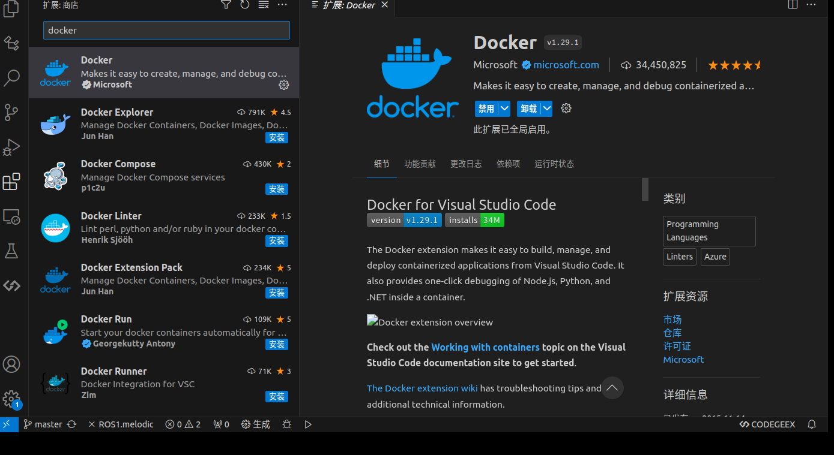Screen dimensions: 834x455
Task: Open Microsoft link under extension resources
Action: (x=683, y=359)
